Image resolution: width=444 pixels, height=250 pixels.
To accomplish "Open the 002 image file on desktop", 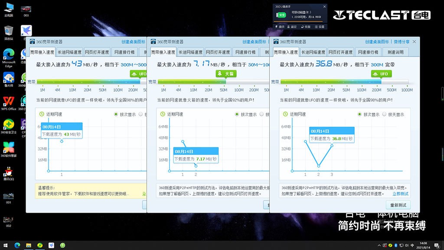I will (9, 221).
